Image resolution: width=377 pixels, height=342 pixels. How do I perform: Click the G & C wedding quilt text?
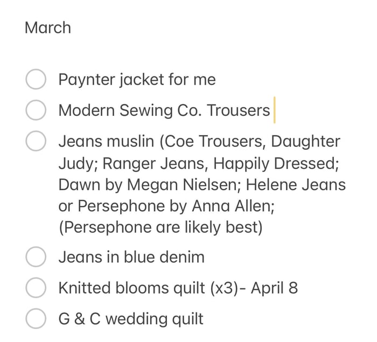click(x=131, y=319)
